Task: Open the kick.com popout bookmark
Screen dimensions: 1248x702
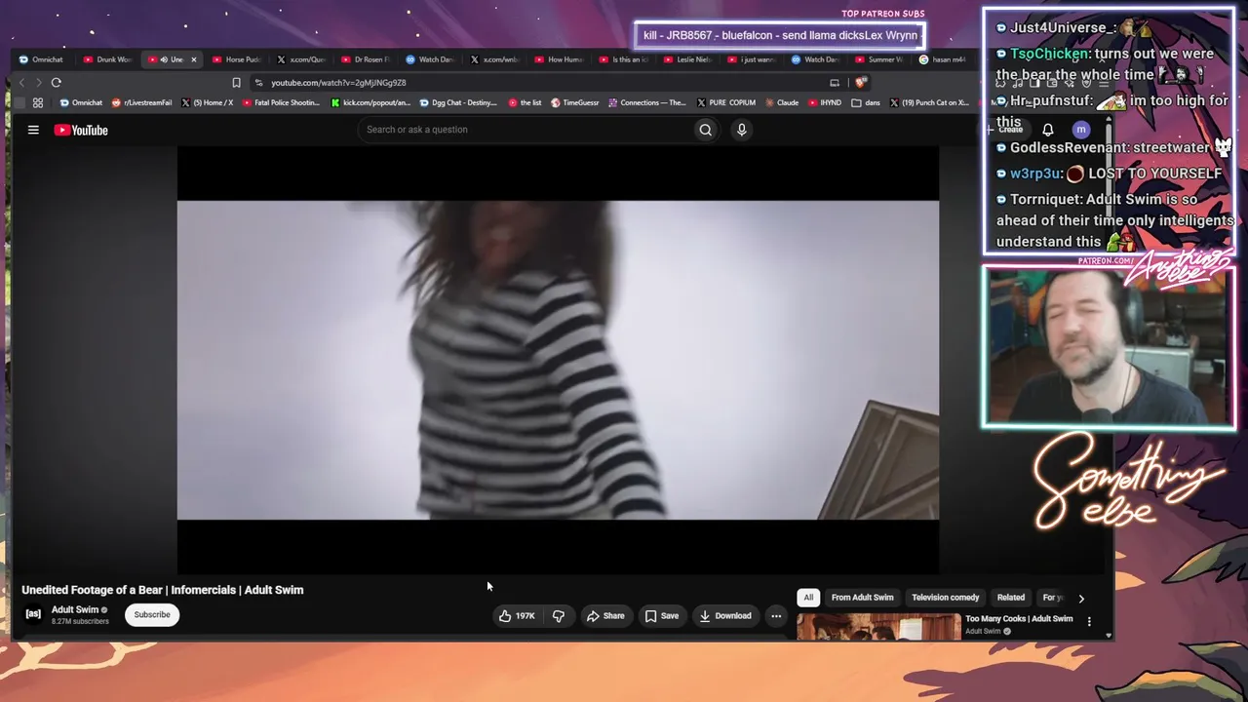Action: 370,102
